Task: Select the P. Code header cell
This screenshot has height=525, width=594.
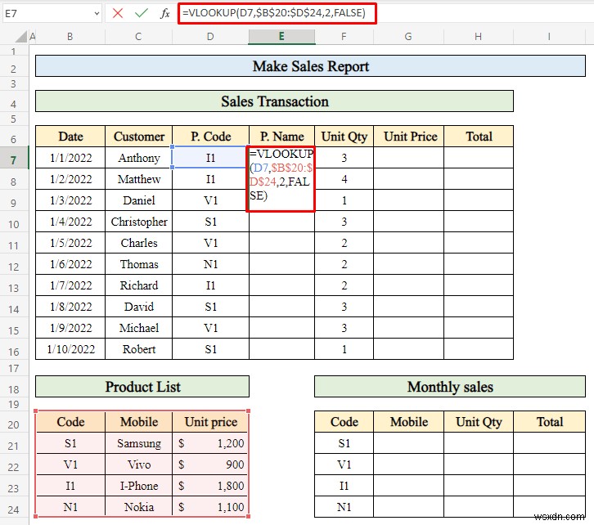Action: click(210, 137)
